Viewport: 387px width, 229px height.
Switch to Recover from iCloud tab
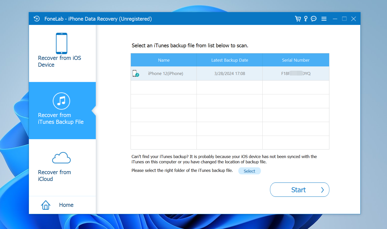55,175
